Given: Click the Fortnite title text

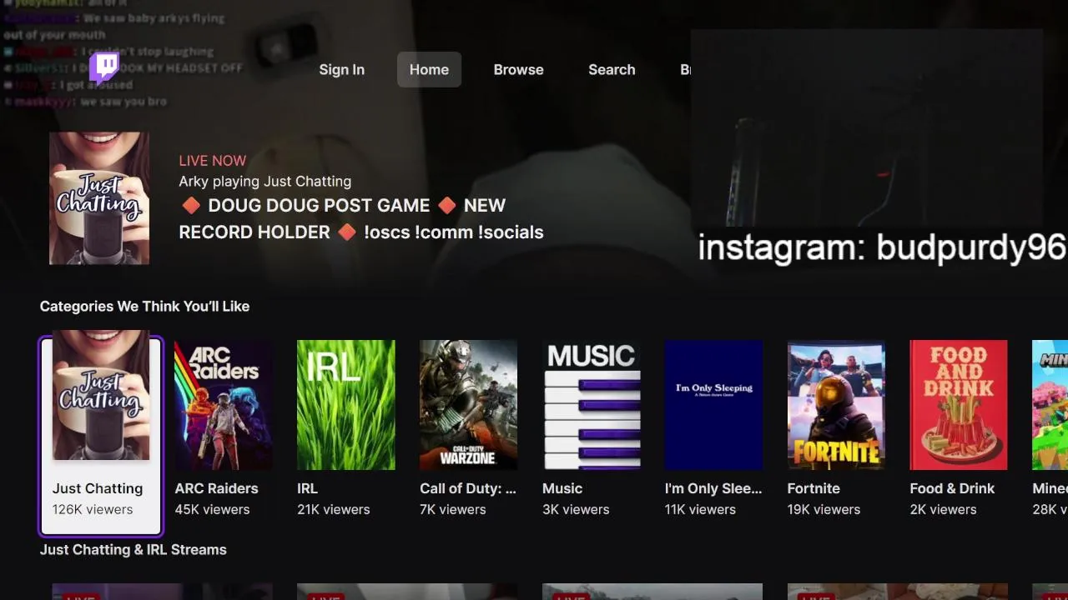Looking at the screenshot, I should (x=814, y=488).
